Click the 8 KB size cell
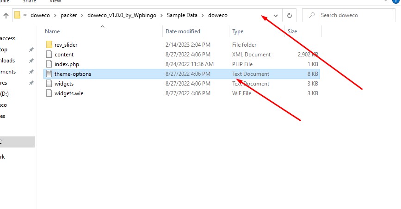 (x=313, y=74)
